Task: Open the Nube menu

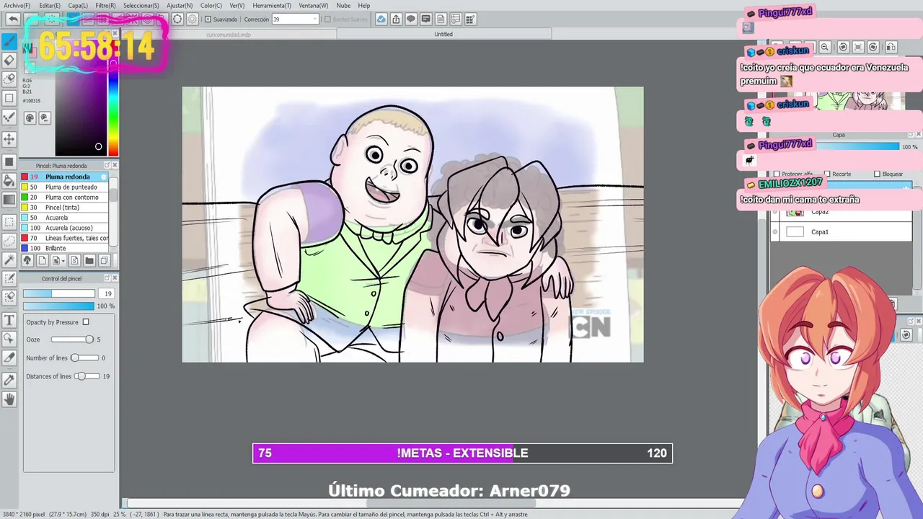Action: point(343,5)
